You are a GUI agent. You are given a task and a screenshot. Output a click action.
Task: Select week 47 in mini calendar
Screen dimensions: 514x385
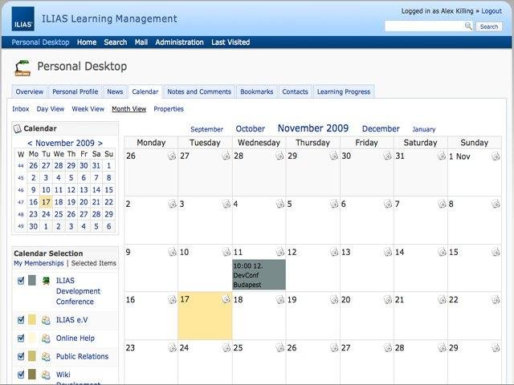tap(21, 202)
